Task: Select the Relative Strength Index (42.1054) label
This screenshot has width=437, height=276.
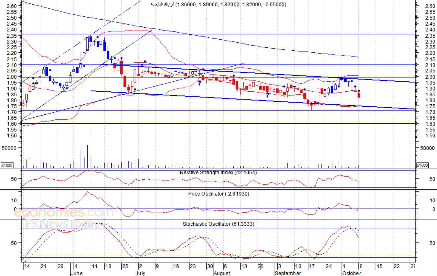Action: (218, 172)
